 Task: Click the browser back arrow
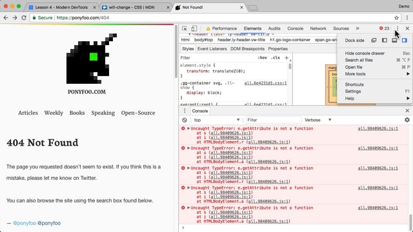6,17
